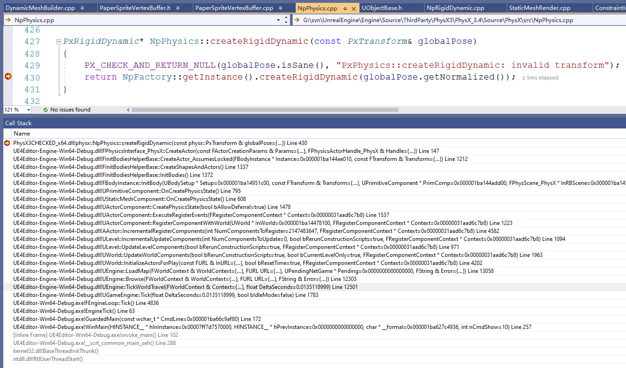
Task: Click the arrow icon before the file path
Action: coord(298,20)
